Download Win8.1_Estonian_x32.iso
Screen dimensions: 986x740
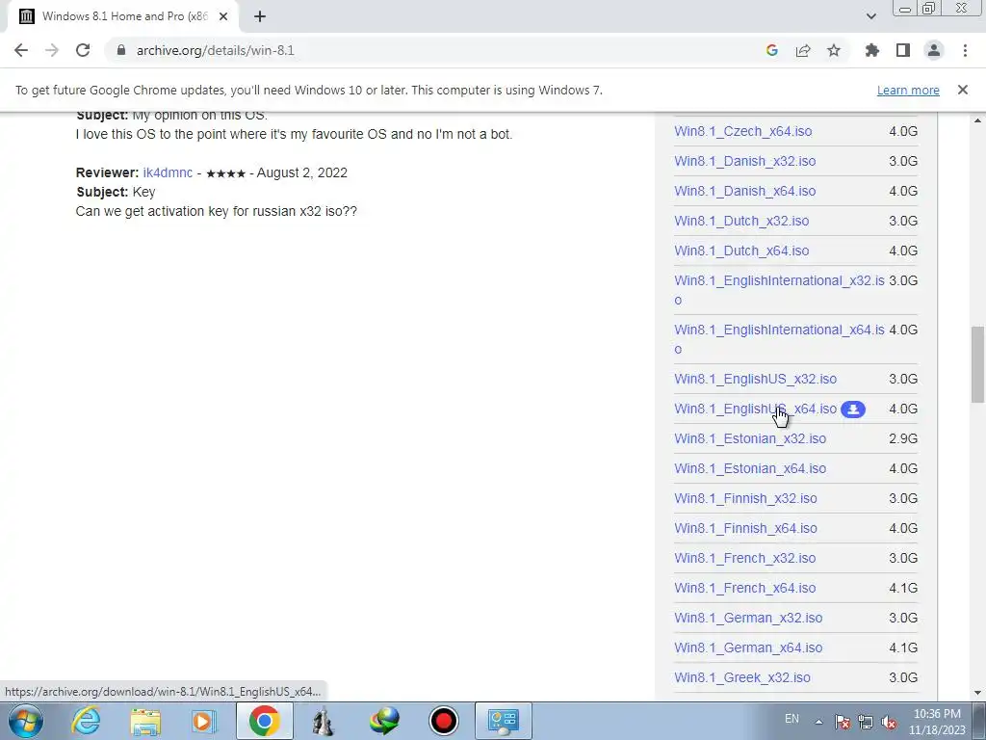tap(750, 438)
